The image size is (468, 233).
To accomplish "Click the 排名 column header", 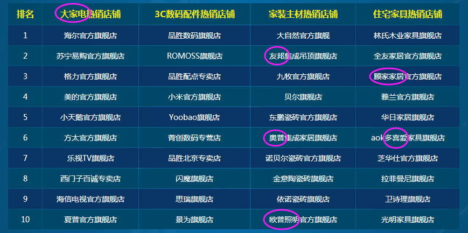I will click(25, 14).
